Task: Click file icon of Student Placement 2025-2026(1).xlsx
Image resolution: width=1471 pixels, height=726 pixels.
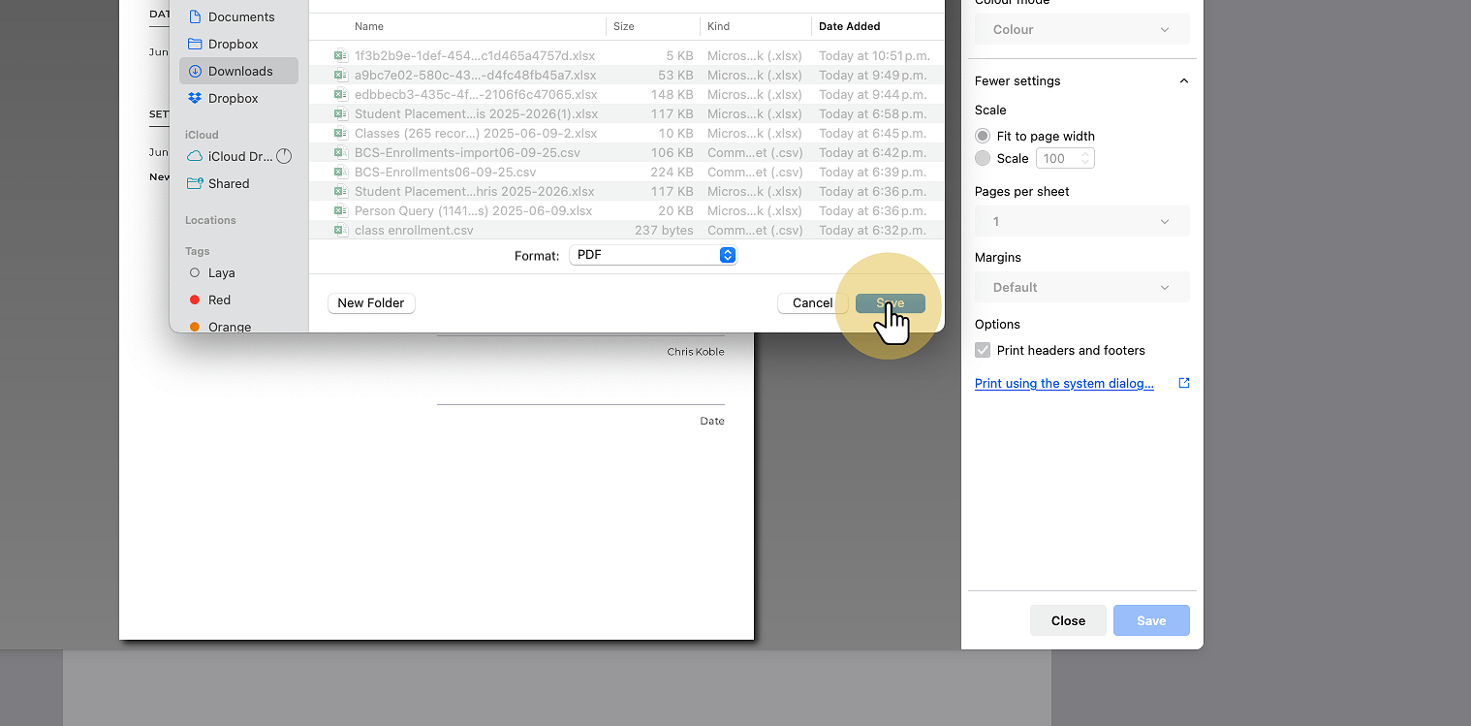Action: 340,113
